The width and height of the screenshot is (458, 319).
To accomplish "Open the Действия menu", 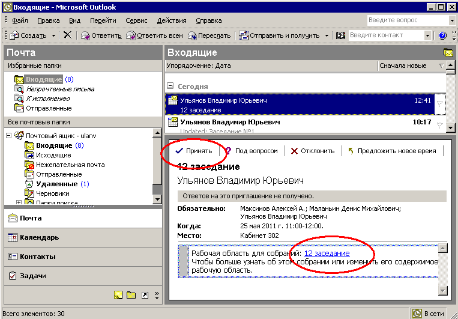I will click(172, 21).
